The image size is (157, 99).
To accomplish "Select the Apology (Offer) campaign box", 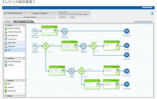I will tap(57, 70).
